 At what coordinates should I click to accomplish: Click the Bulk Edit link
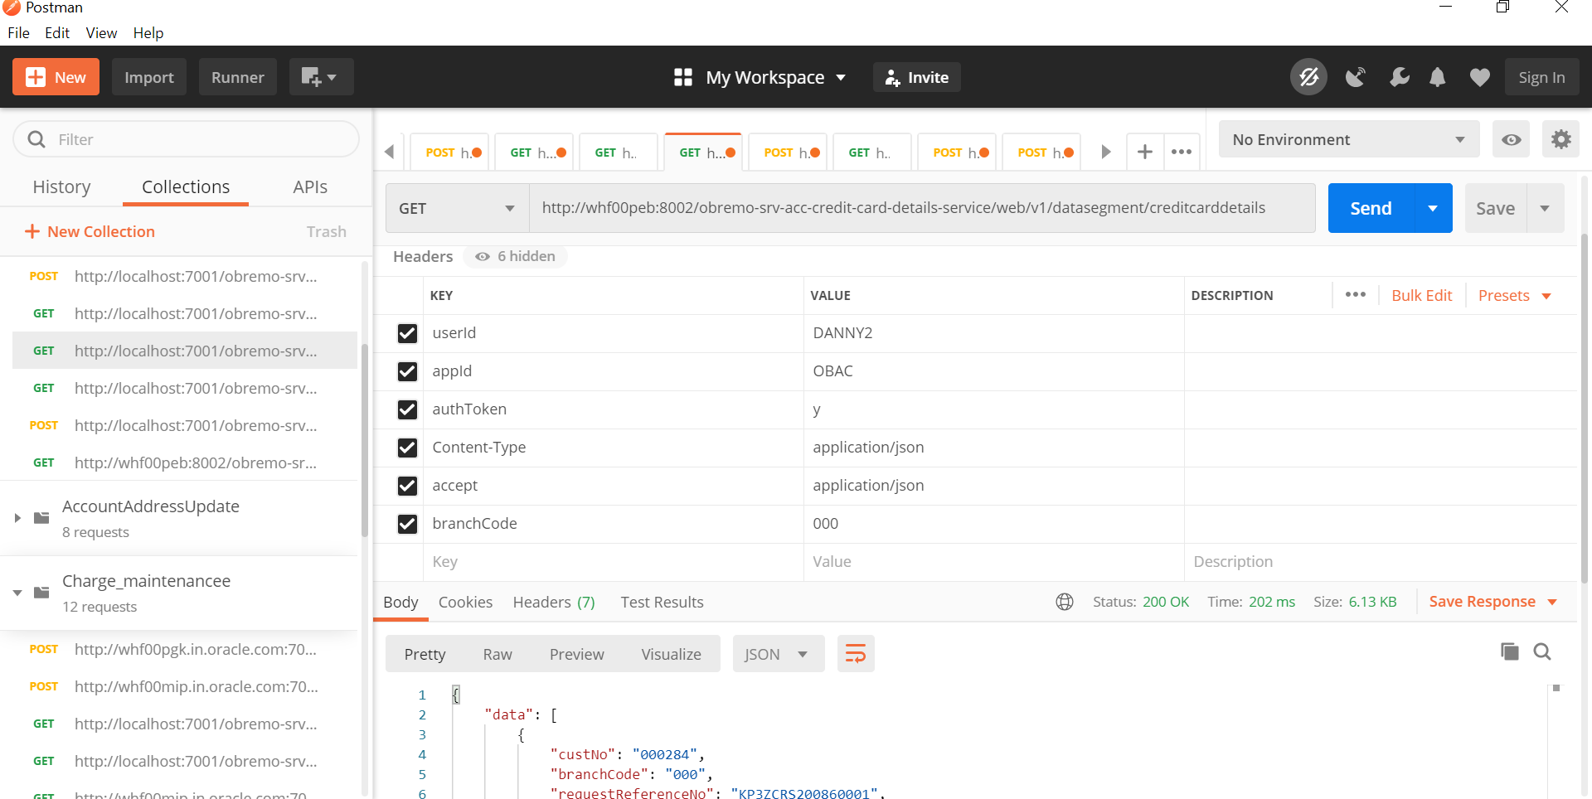pyautogui.click(x=1421, y=296)
